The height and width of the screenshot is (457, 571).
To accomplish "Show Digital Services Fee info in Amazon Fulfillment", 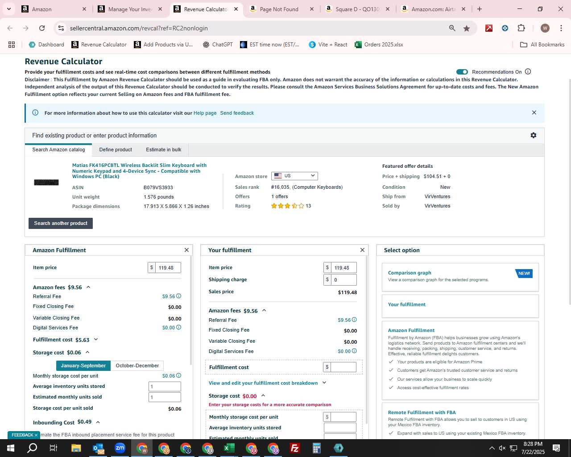I will click(x=179, y=327).
